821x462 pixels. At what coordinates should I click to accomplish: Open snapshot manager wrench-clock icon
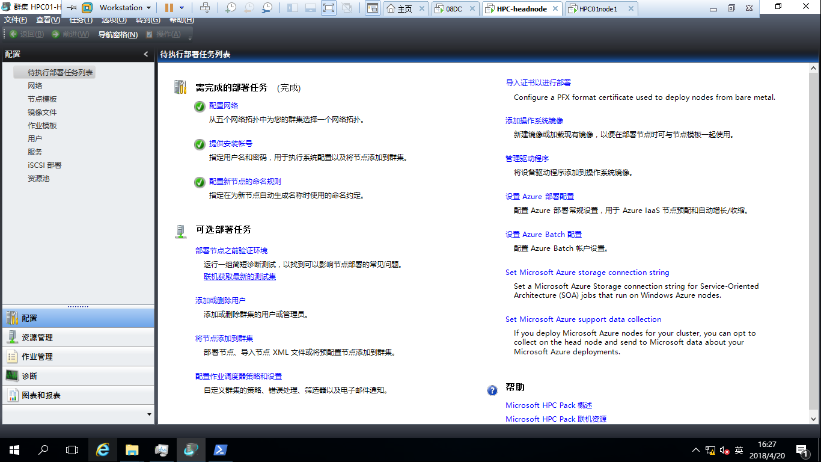pyautogui.click(x=267, y=8)
